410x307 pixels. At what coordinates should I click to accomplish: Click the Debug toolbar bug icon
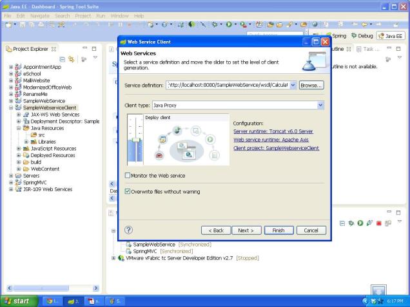point(215,24)
